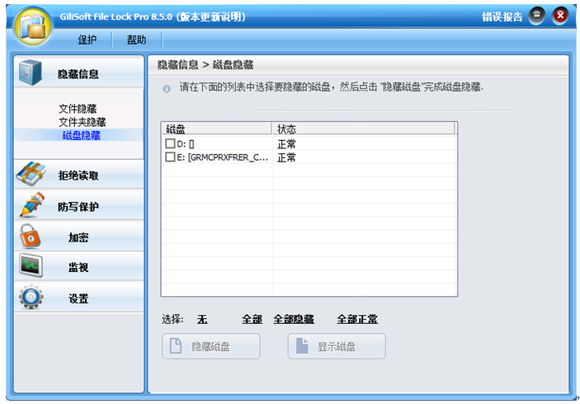
Task: Select 文件隐藏 in the sidebar
Action: 78,109
